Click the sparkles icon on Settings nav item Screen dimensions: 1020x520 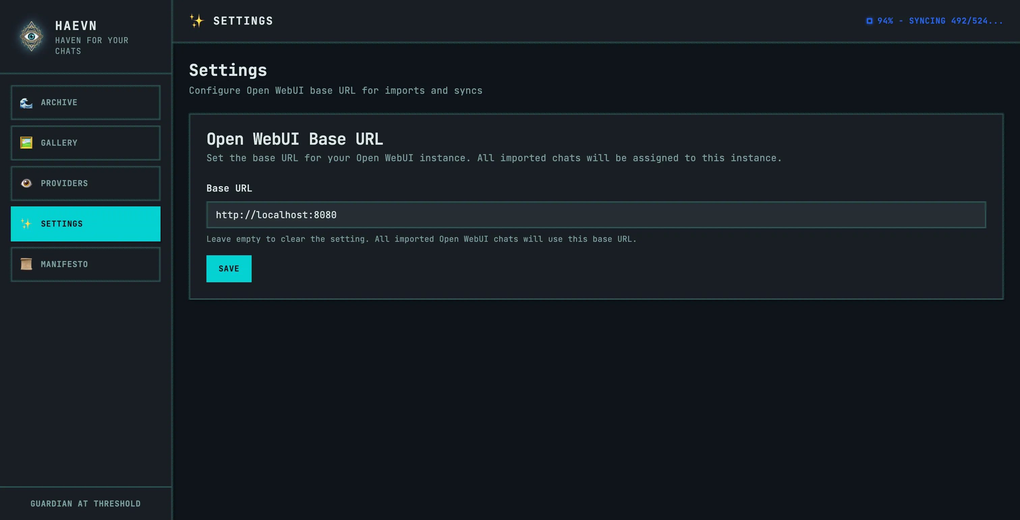(26, 224)
